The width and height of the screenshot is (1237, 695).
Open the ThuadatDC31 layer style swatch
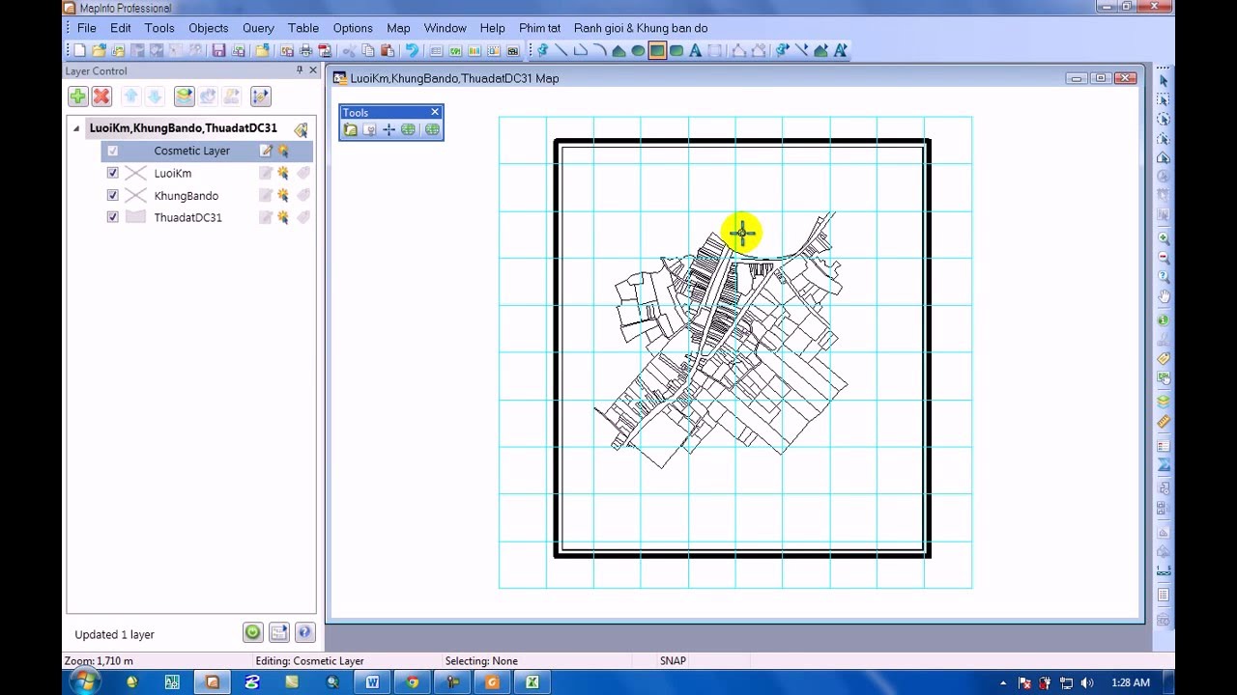click(136, 217)
